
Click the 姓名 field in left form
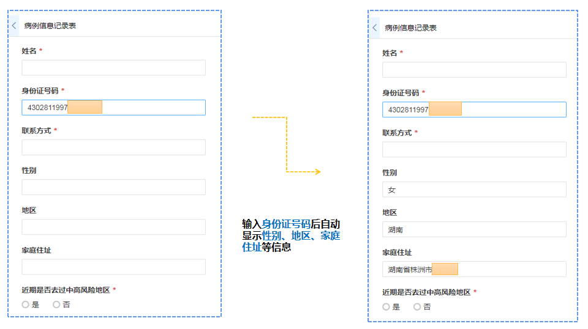pyautogui.click(x=113, y=68)
